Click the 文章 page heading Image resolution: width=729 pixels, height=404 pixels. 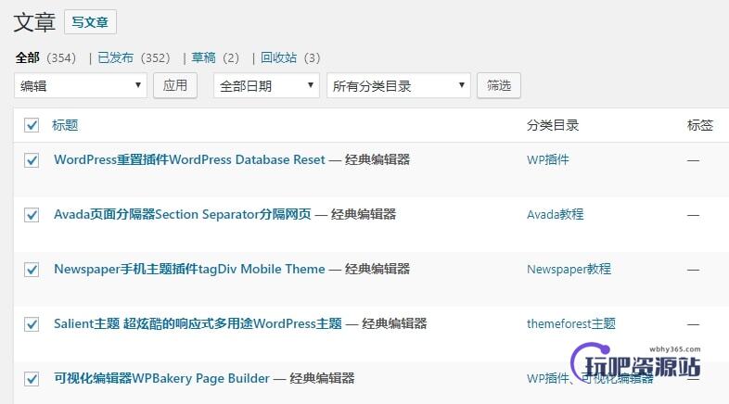34,22
